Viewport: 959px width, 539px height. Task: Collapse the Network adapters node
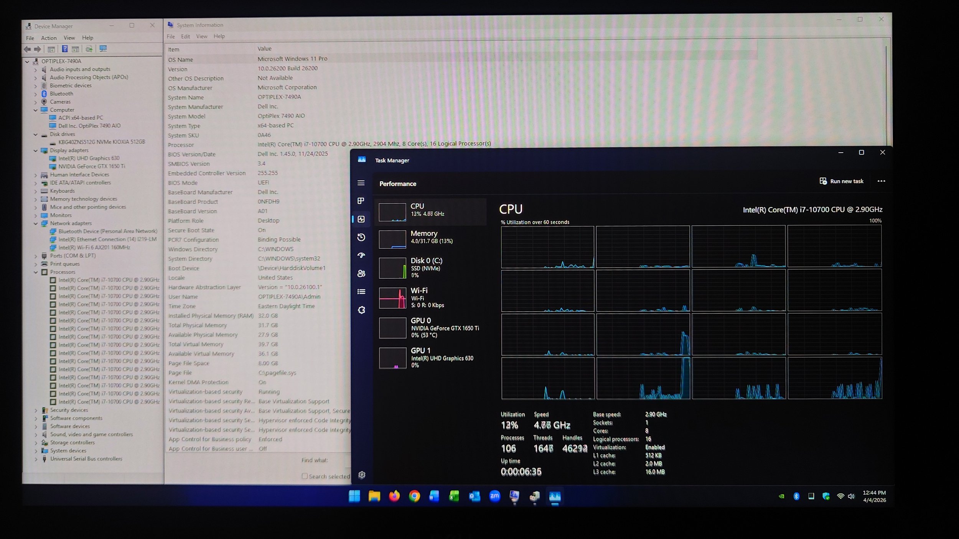pyautogui.click(x=36, y=223)
